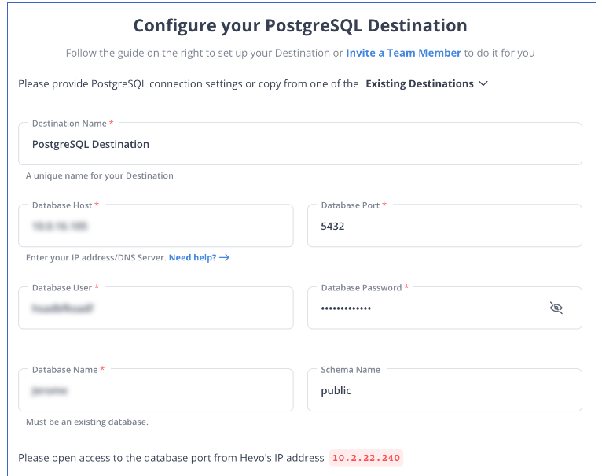This screenshot has height=476, width=602.
Task: Copy Hevo's IP address badge 10.2.22.240
Action: point(366,458)
